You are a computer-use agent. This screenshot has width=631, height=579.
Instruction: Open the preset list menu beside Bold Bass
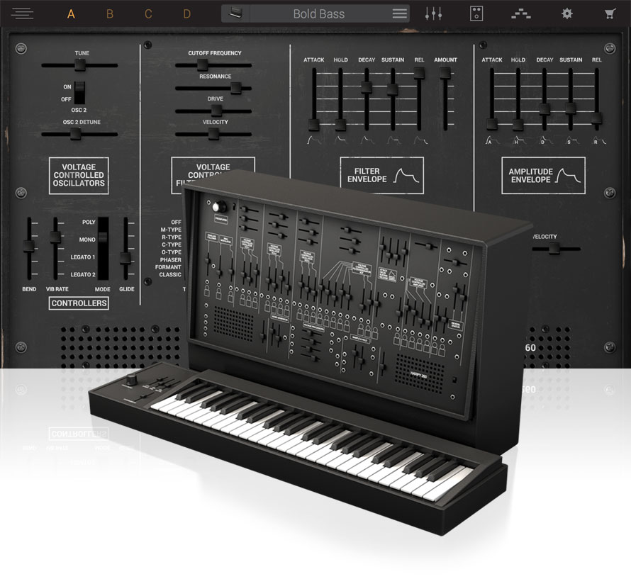(x=400, y=13)
